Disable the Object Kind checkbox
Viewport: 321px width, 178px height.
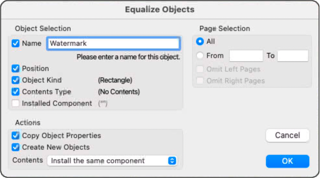[x=16, y=80]
